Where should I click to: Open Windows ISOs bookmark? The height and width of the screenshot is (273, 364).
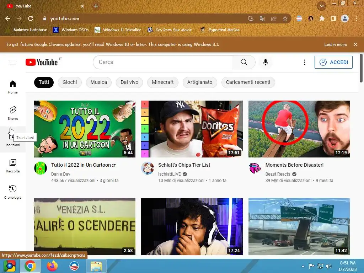71,30
